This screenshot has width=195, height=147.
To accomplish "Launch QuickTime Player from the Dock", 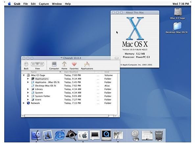I will point(106,135).
